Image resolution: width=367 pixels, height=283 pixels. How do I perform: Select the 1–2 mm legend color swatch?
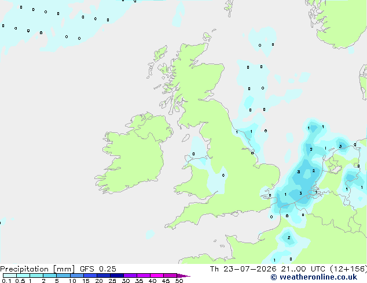(36, 275)
